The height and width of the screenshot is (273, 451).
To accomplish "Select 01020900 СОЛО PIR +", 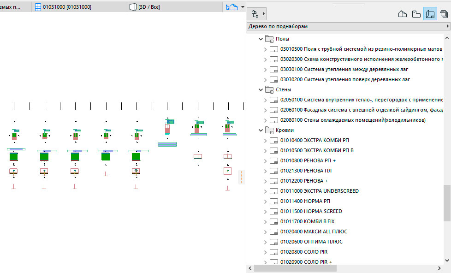I will pos(306,262).
